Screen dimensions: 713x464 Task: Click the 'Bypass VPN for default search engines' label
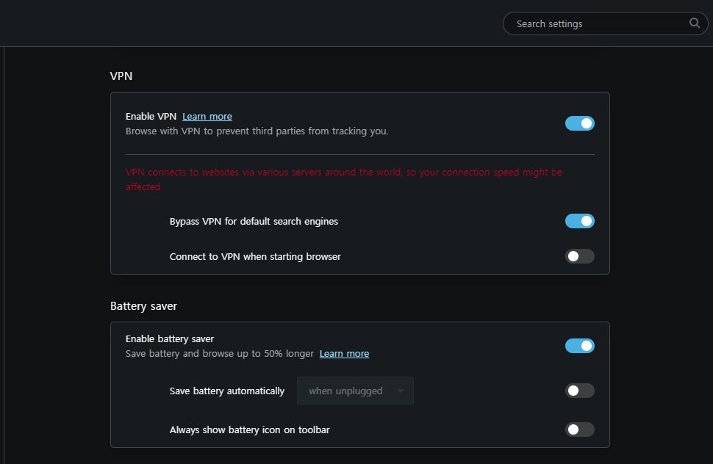pos(254,221)
